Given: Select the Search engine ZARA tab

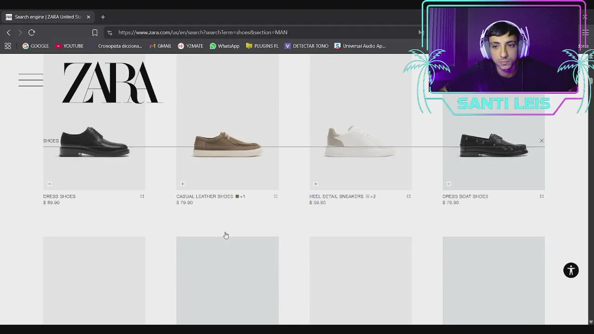Looking at the screenshot, I should point(48,17).
